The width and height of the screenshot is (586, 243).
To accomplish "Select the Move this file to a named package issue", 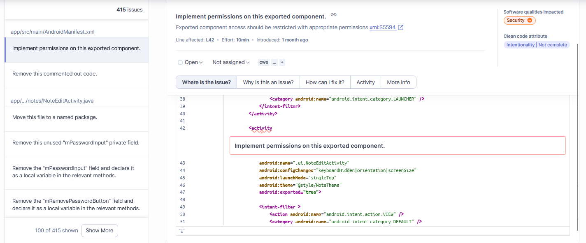I will 55,117.
